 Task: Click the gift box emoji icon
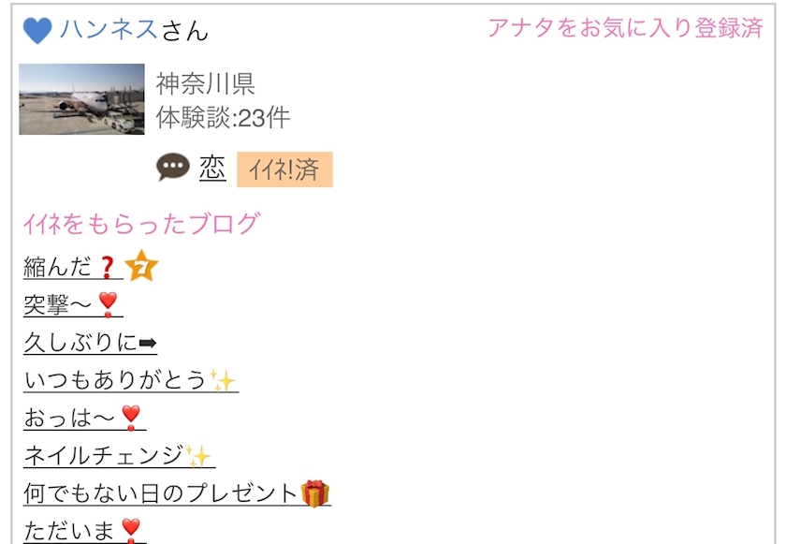click(315, 493)
